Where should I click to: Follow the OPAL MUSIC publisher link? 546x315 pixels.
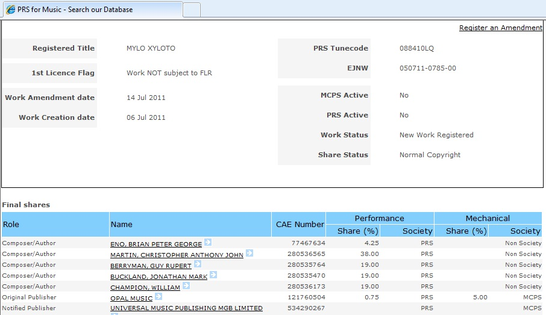point(131,298)
